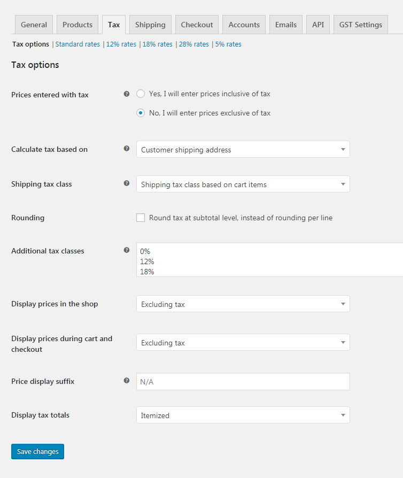Click help icon for Shipping tax class
This screenshot has height=478, width=403.
pyautogui.click(x=127, y=183)
